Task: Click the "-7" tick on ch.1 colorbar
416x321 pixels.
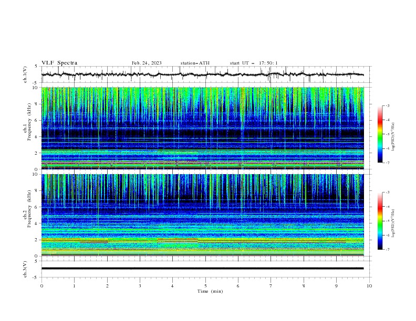Action: pyautogui.click(x=387, y=163)
